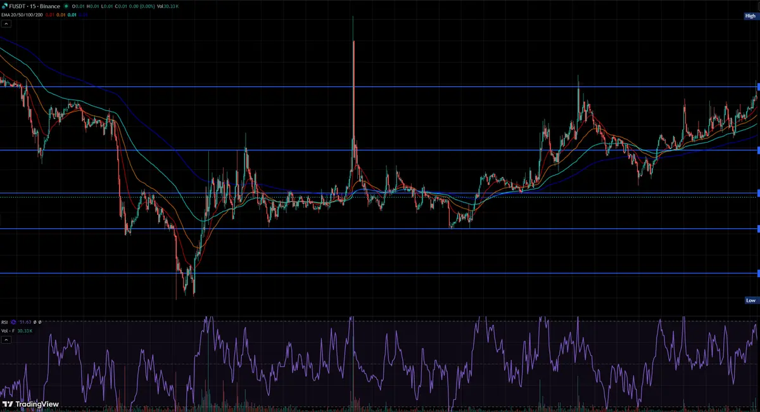Click the red EMA 20 value 0.01
Image resolution: width=760 pixels, height=412 pixels.
50,15
